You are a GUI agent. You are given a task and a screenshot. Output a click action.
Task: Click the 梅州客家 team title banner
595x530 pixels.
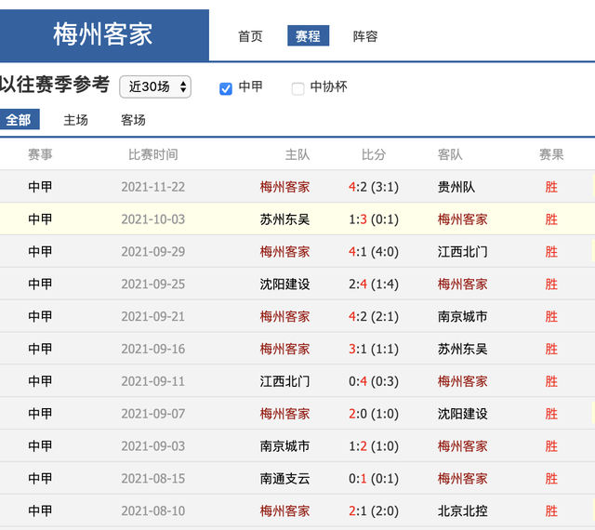[103, 34]
